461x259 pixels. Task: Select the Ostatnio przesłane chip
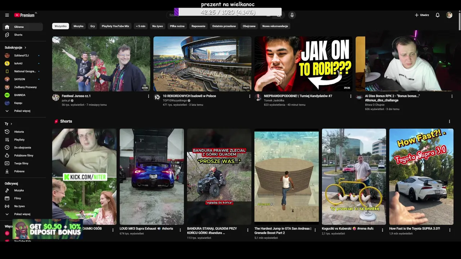224,26
